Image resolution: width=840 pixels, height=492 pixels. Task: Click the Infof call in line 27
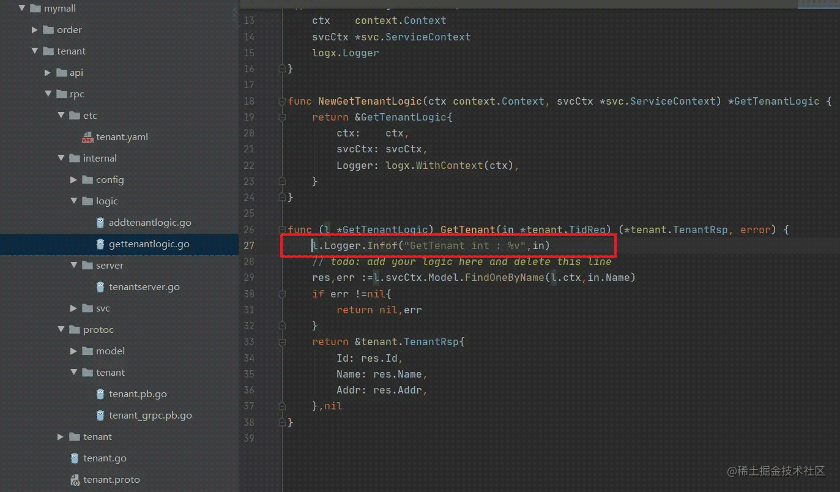point(382,245)
